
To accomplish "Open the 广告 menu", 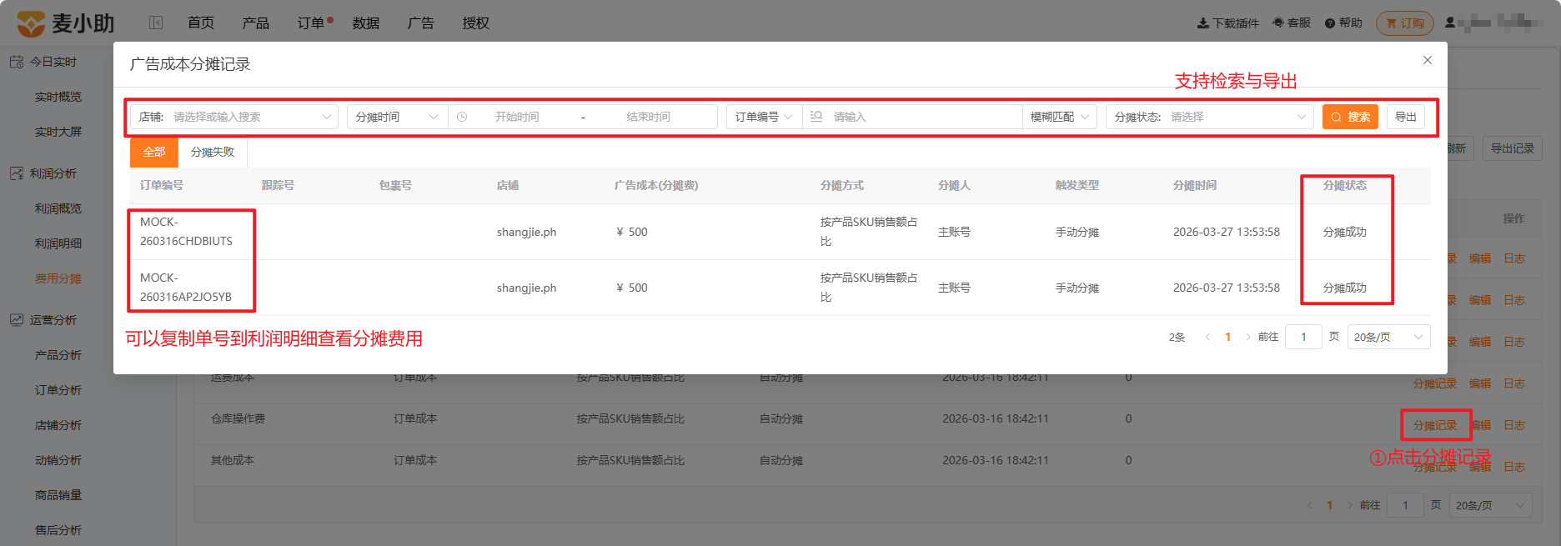I will [x=421, y=23].
